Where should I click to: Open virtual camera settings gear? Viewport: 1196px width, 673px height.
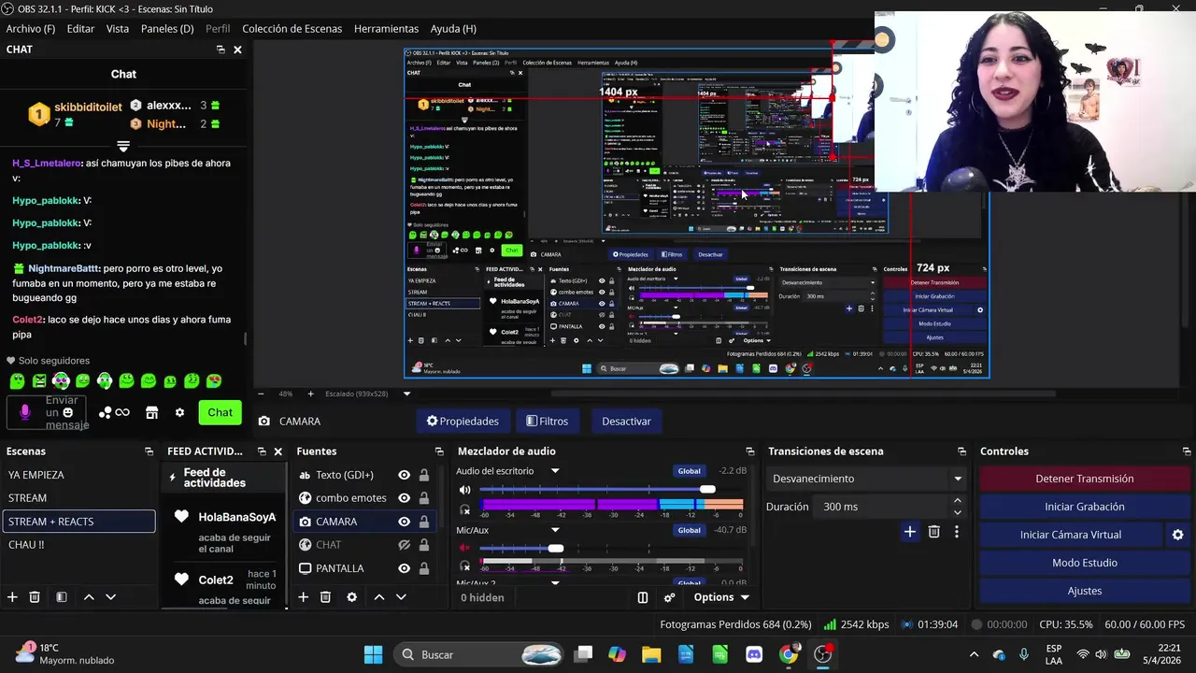click(x=1177, y=535)
